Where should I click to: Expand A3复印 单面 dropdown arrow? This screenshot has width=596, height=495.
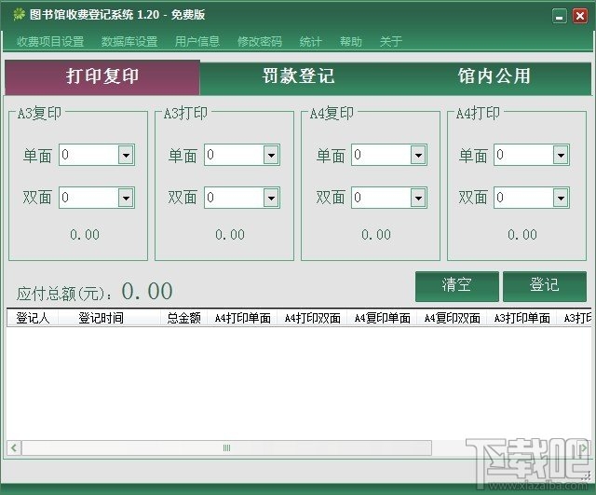coord(126,155)
